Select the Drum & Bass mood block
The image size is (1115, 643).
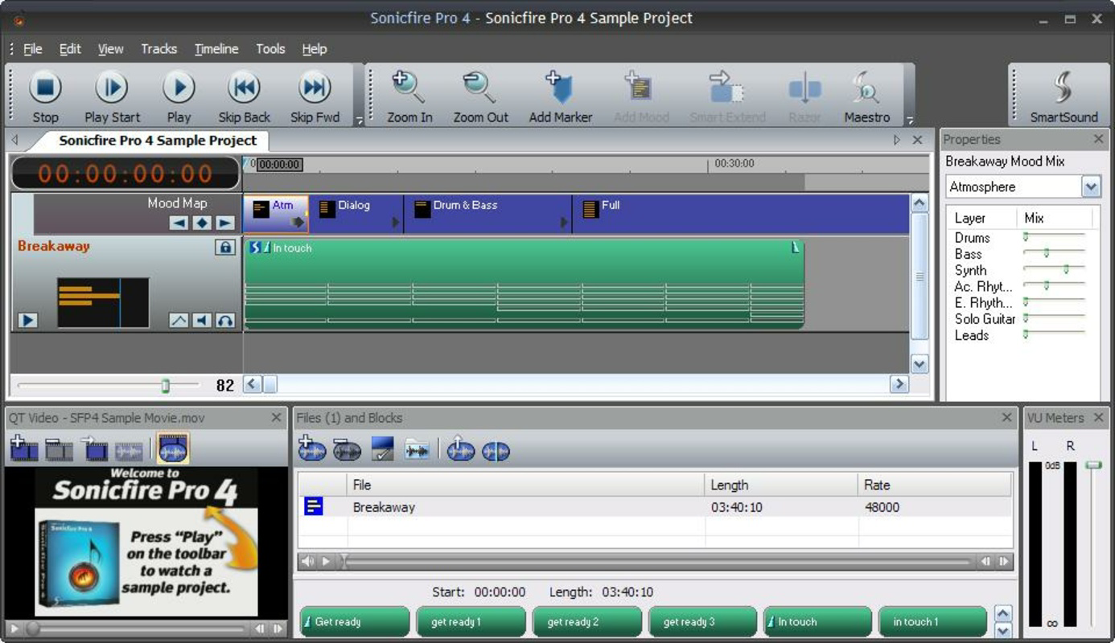(x=488, y=214)
